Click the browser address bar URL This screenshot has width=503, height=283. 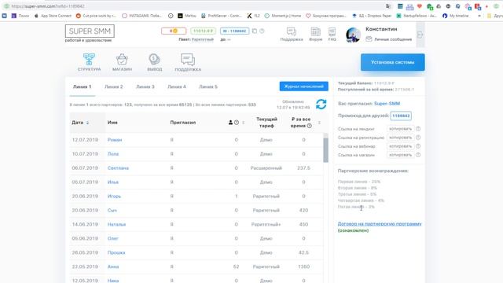coord(48,6)
